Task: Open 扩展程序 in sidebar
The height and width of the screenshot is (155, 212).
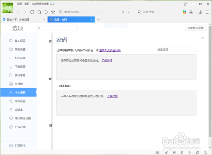Action: click(18, 146)
